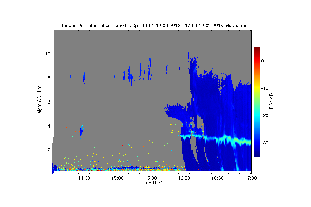The image size is (311, 207).
Task: Click the 'Time UTC' x-axis label
Action: pos(151,183)
